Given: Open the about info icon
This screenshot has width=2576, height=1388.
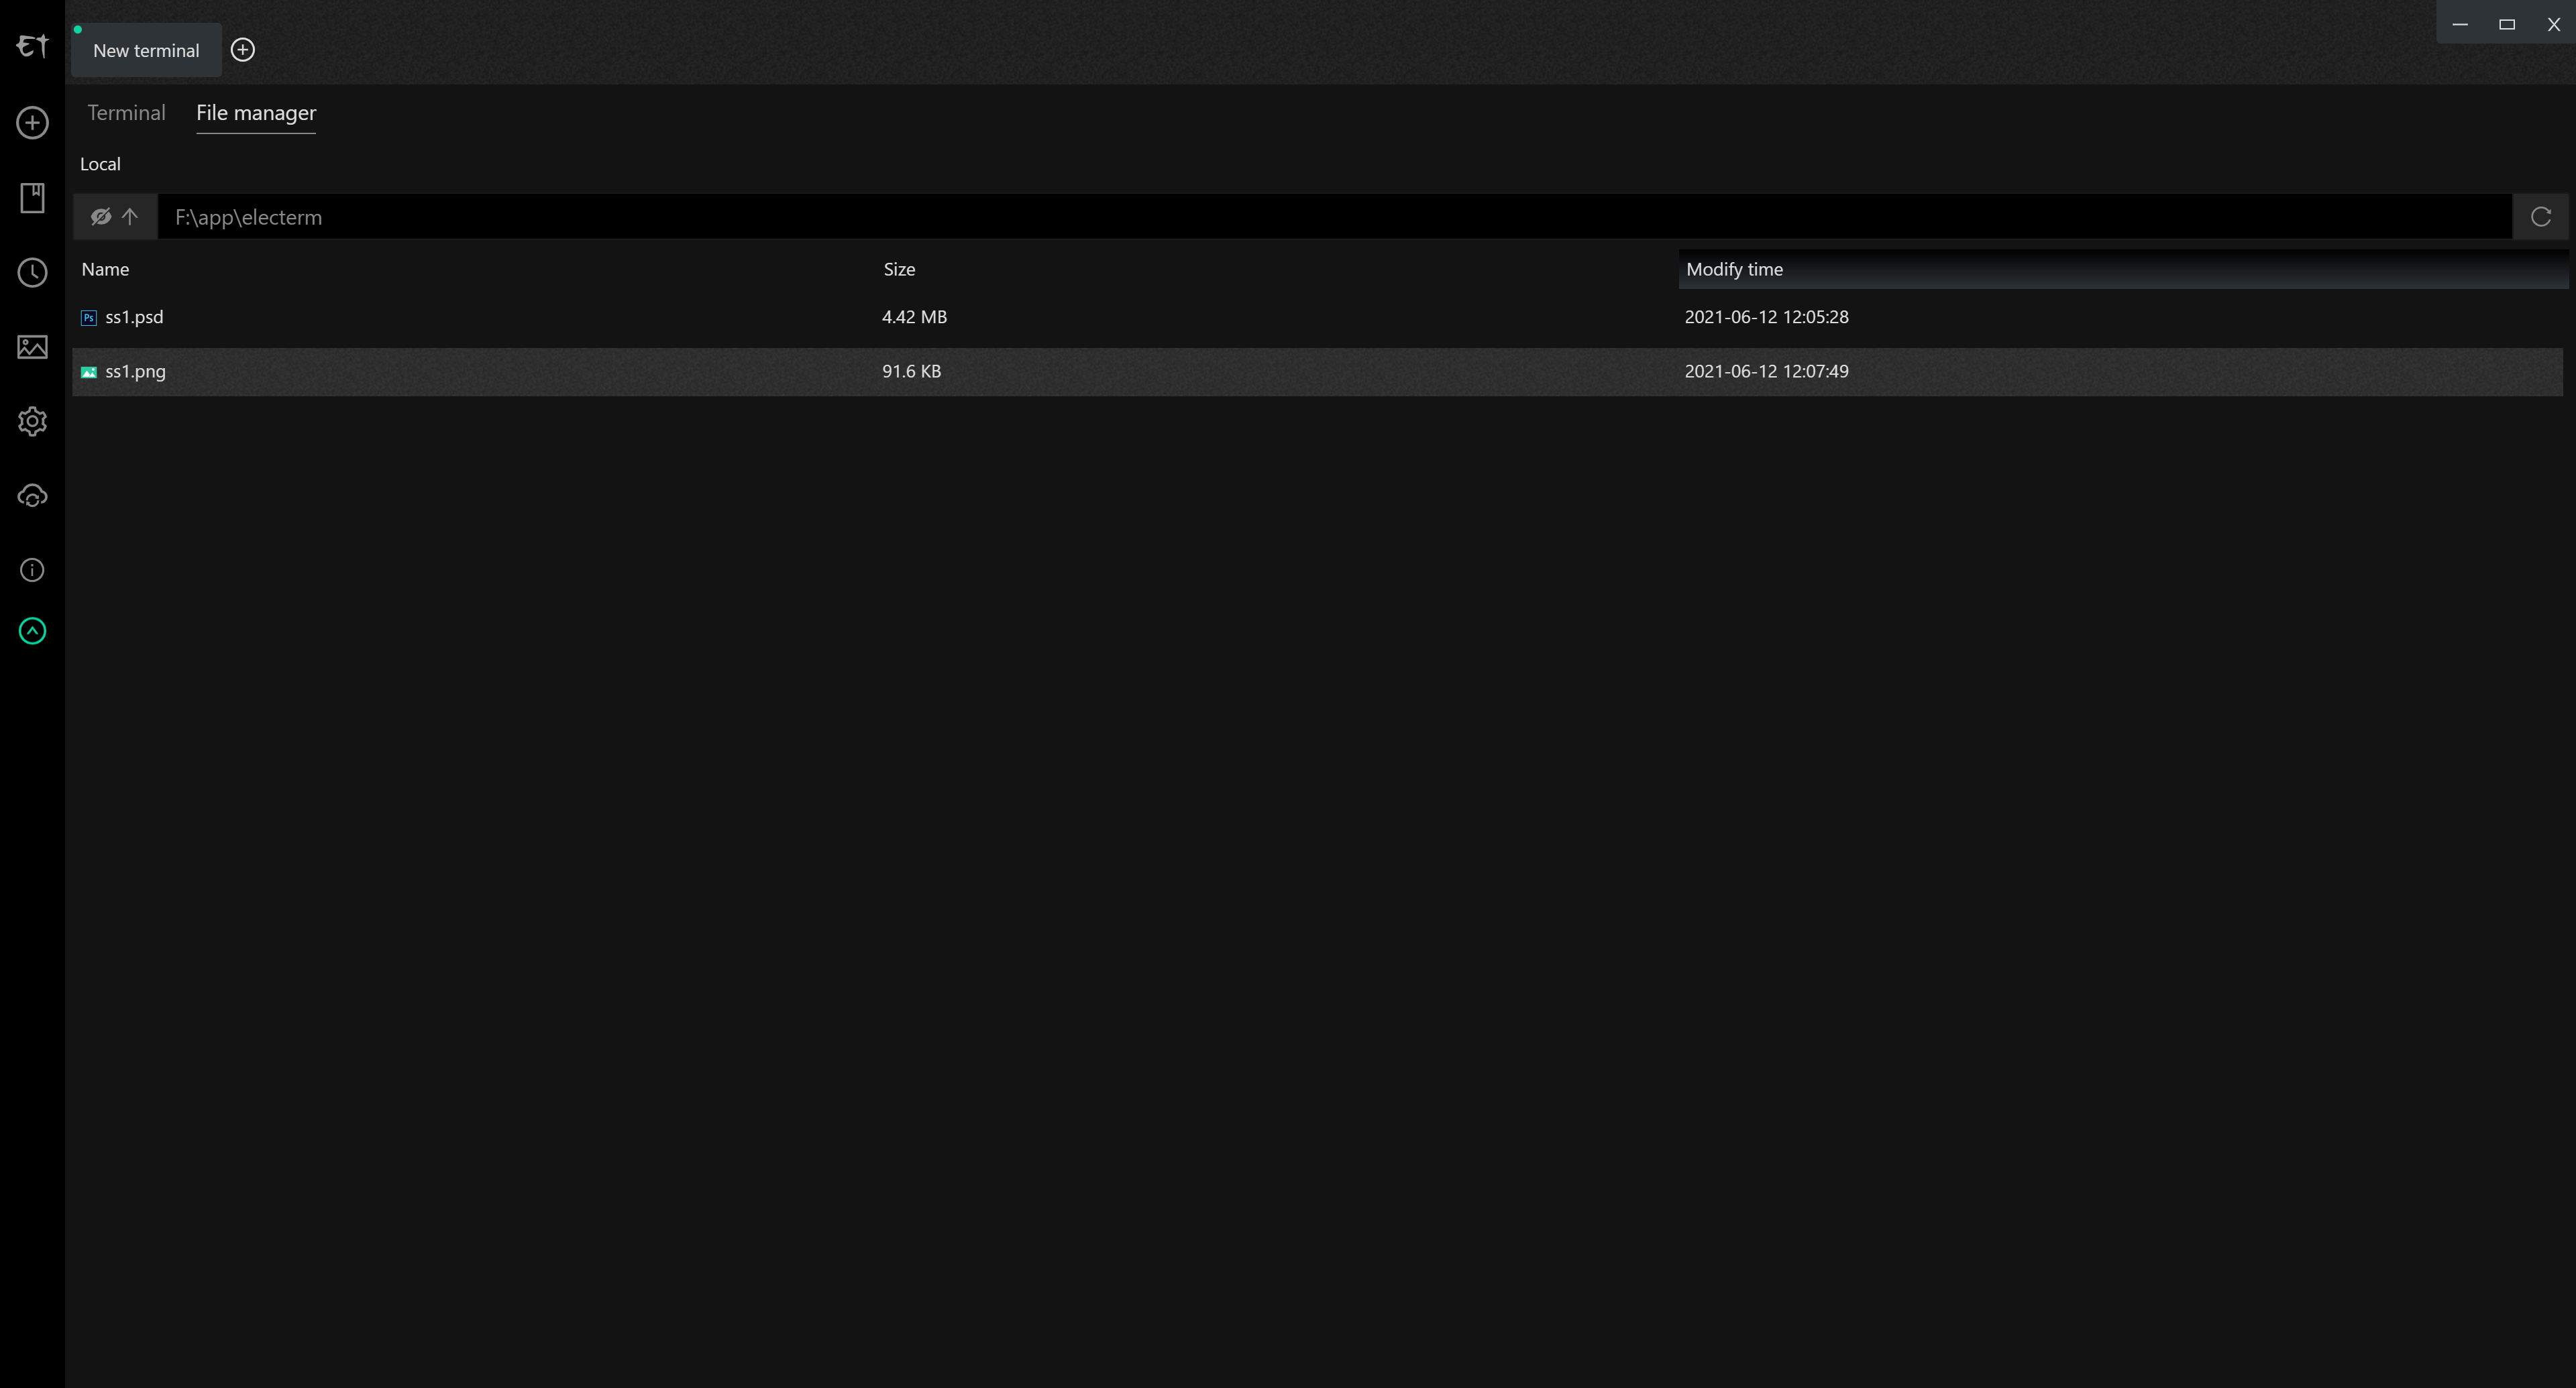Looking at the screenshot, I should (32, 569).
